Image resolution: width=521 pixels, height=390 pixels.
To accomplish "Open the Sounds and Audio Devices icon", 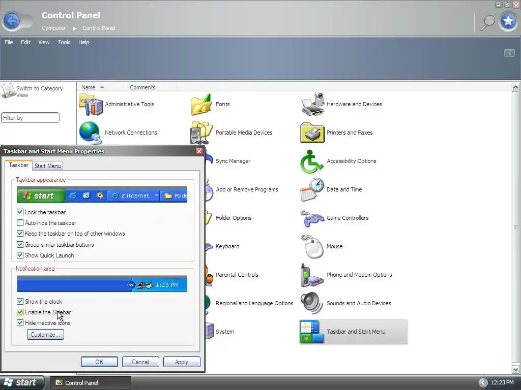I will point(311,303).
